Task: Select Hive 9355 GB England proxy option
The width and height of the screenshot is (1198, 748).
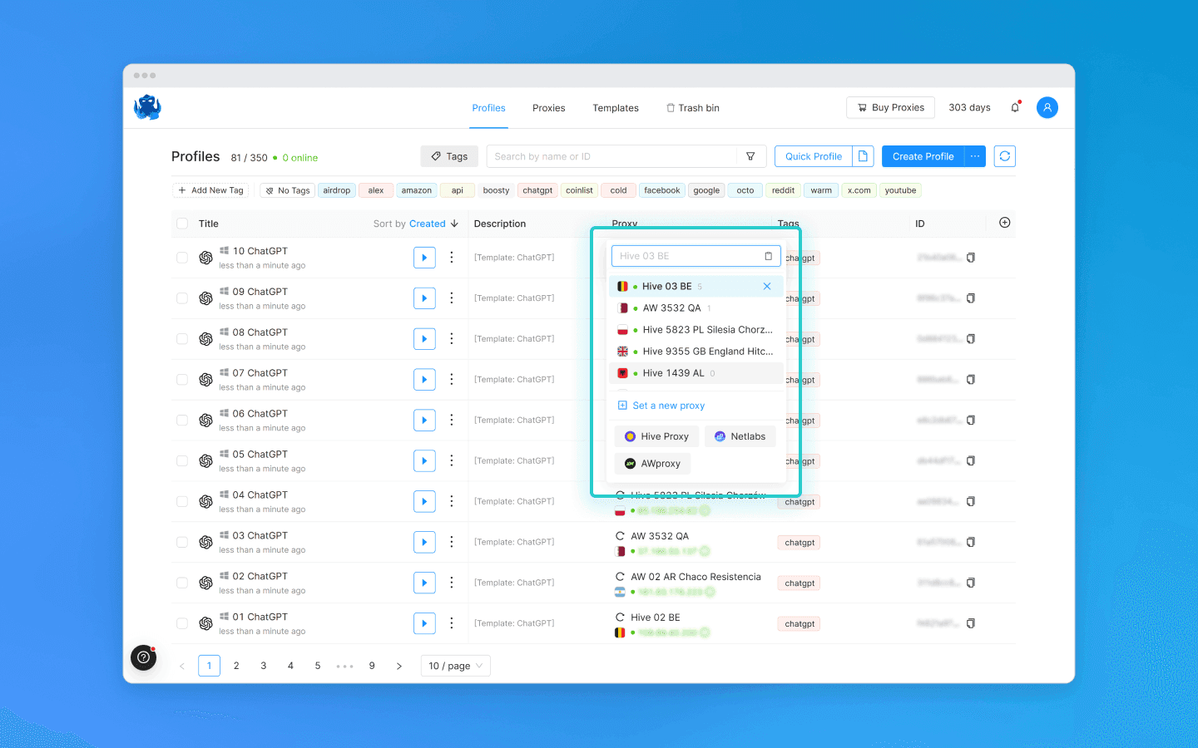Action: 696,352
